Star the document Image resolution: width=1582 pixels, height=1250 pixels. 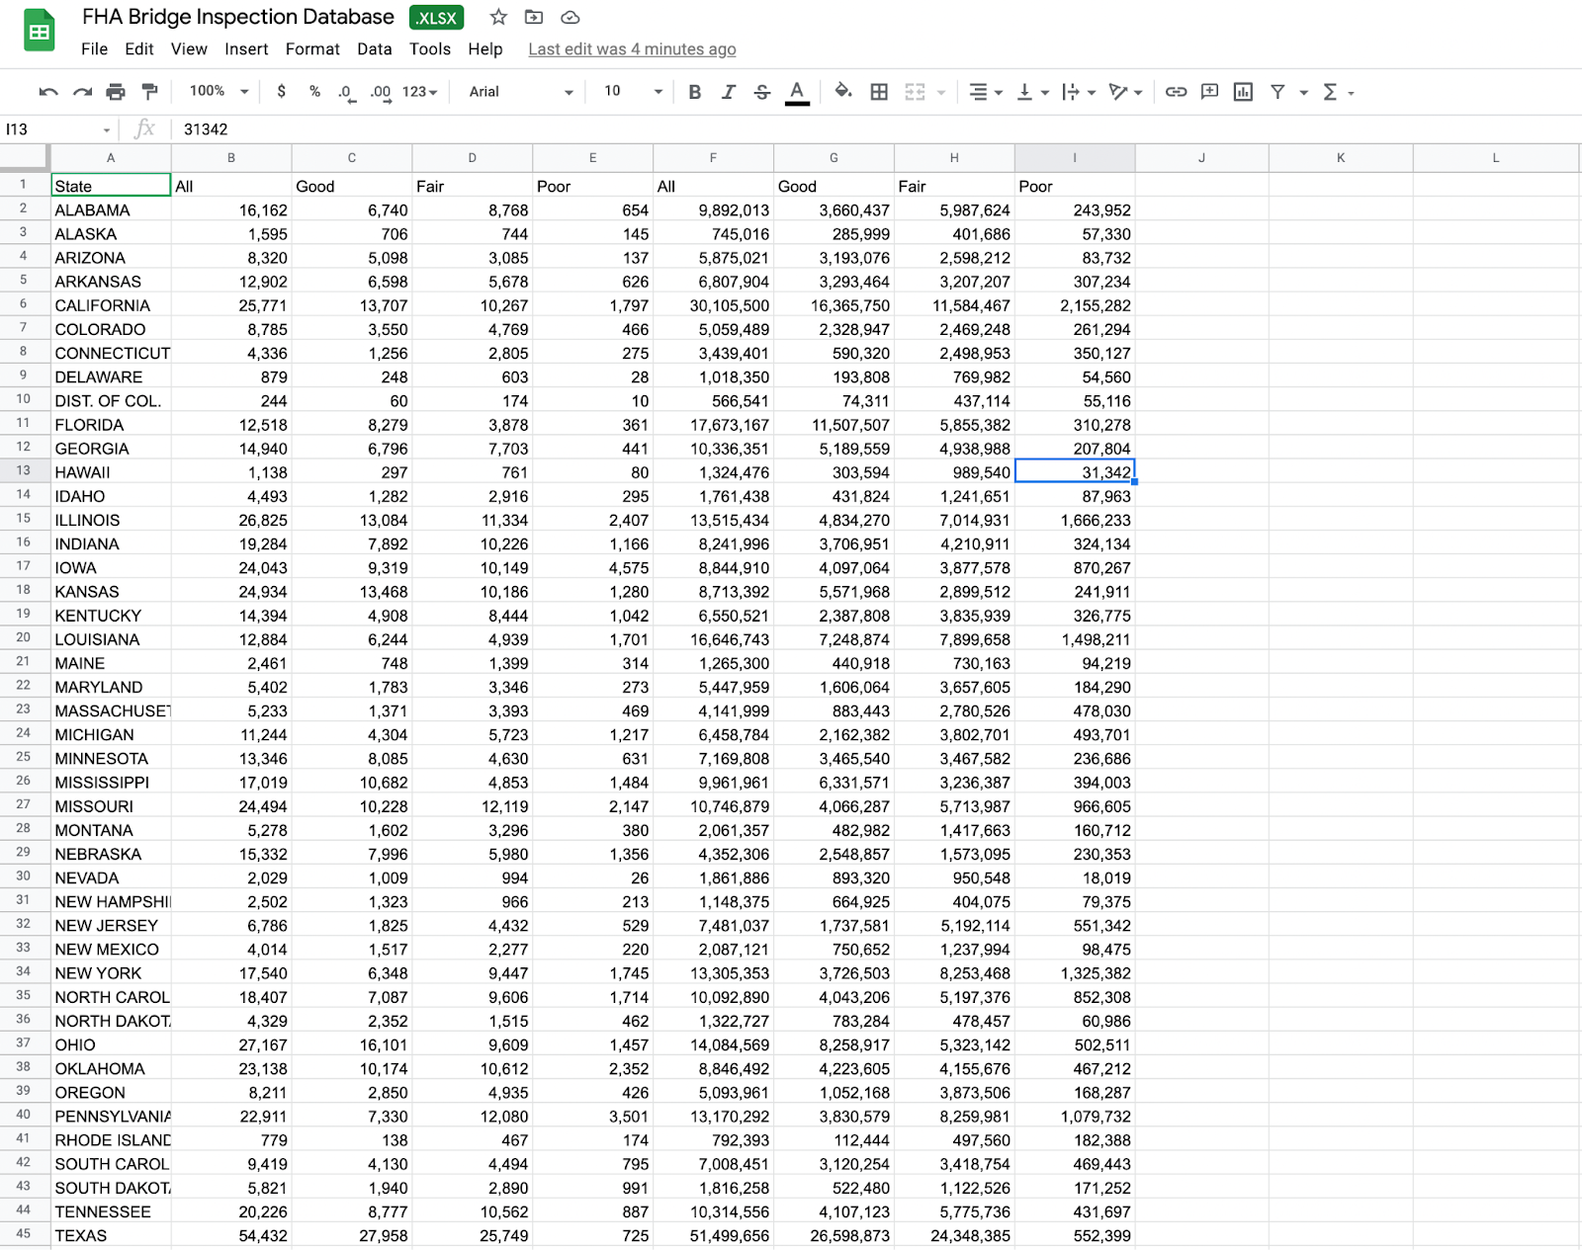[x=498, y=17]
